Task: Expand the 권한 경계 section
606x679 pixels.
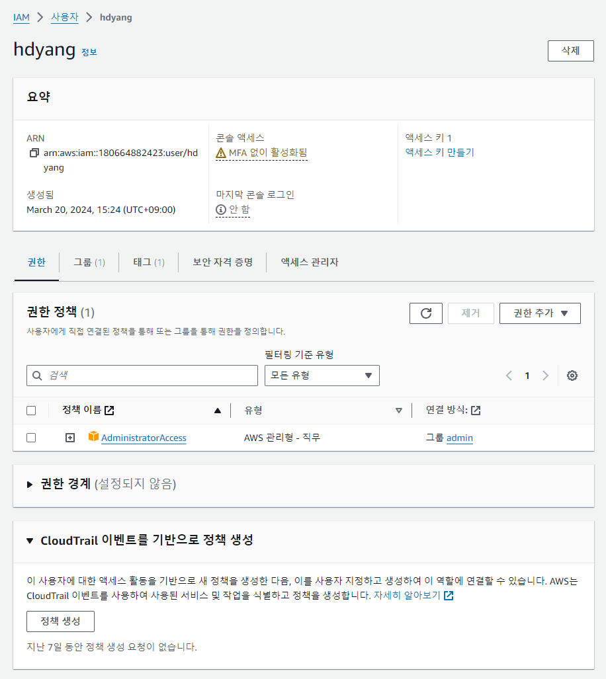Action: [30, 484]
